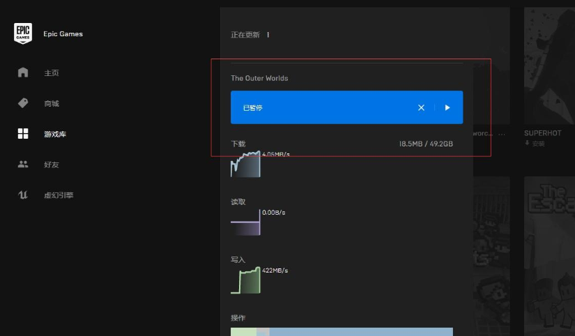
Task: Click the SUPERHOT title
Action: click(x=542, y=133)
